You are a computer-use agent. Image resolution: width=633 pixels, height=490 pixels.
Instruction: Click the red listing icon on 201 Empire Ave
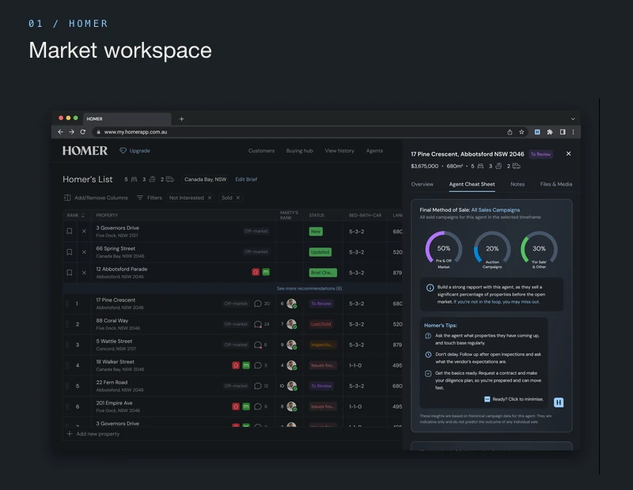coord(236,406)
